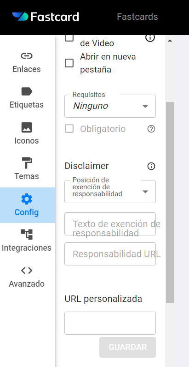Enable Abrir en nueva pestaña checkbox

(x=69, y=63)
